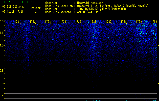Click the 0.8 kHz axis label
Screen dimensions: 159x101
[2, 71]
